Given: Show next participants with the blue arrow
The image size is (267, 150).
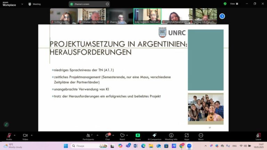Looking at the screenshot, I should (222, 16).
